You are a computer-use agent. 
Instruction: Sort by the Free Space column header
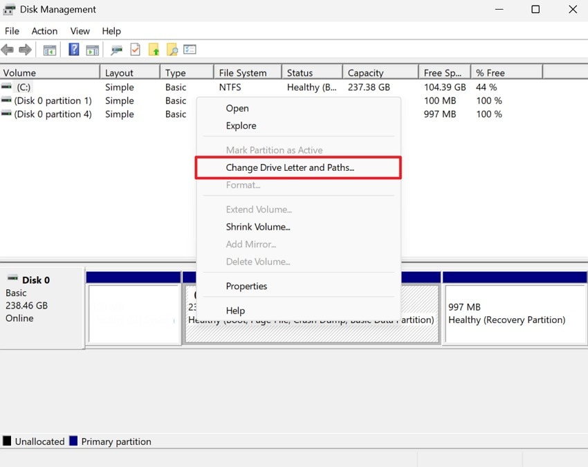[445, 73]
